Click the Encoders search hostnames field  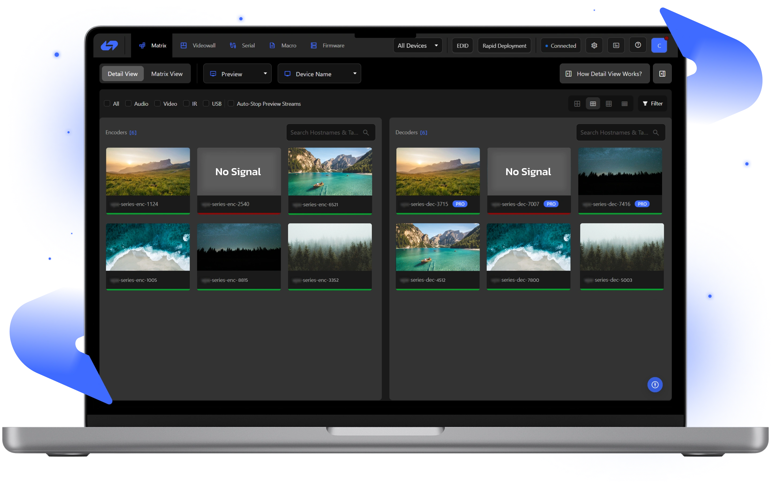pyautogui.click(x=331, y=132)
